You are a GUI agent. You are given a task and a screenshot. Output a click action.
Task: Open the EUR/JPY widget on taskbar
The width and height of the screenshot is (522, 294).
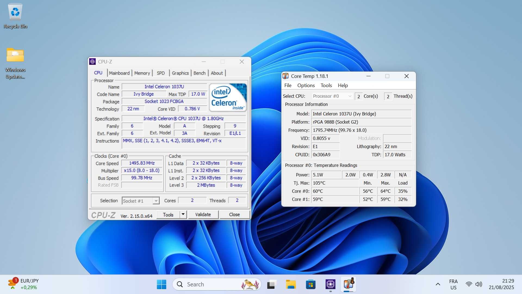pos(23,284)
